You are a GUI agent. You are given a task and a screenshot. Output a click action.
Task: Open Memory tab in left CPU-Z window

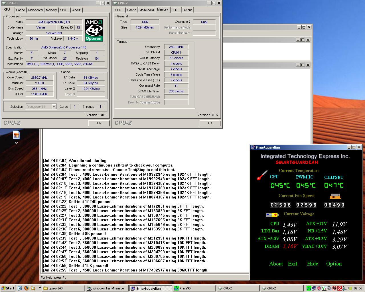click(51, 10)
